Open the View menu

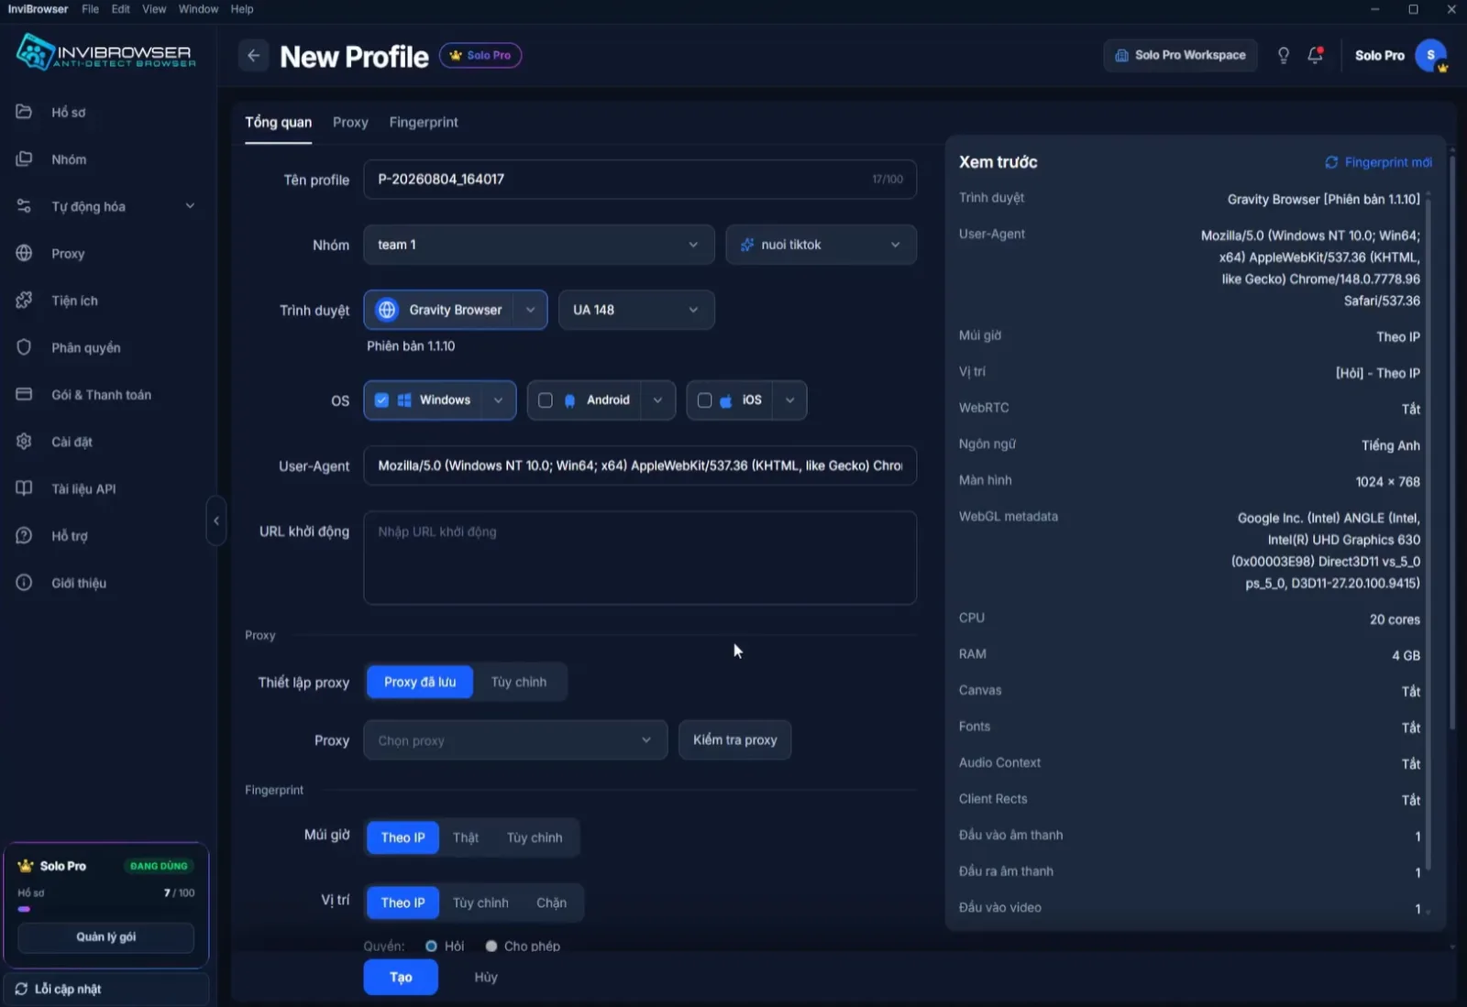coord(154,9)
